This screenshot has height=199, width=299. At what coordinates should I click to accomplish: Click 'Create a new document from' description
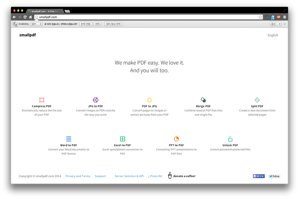(257, 111)
